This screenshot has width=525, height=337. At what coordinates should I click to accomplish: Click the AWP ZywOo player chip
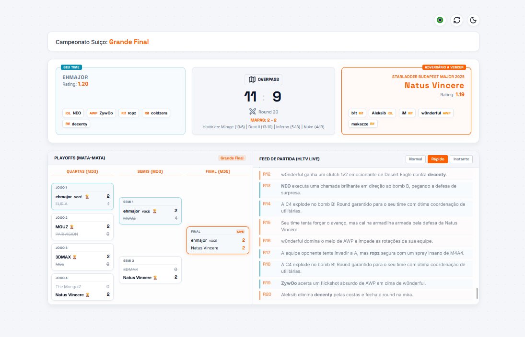(101, 113)
